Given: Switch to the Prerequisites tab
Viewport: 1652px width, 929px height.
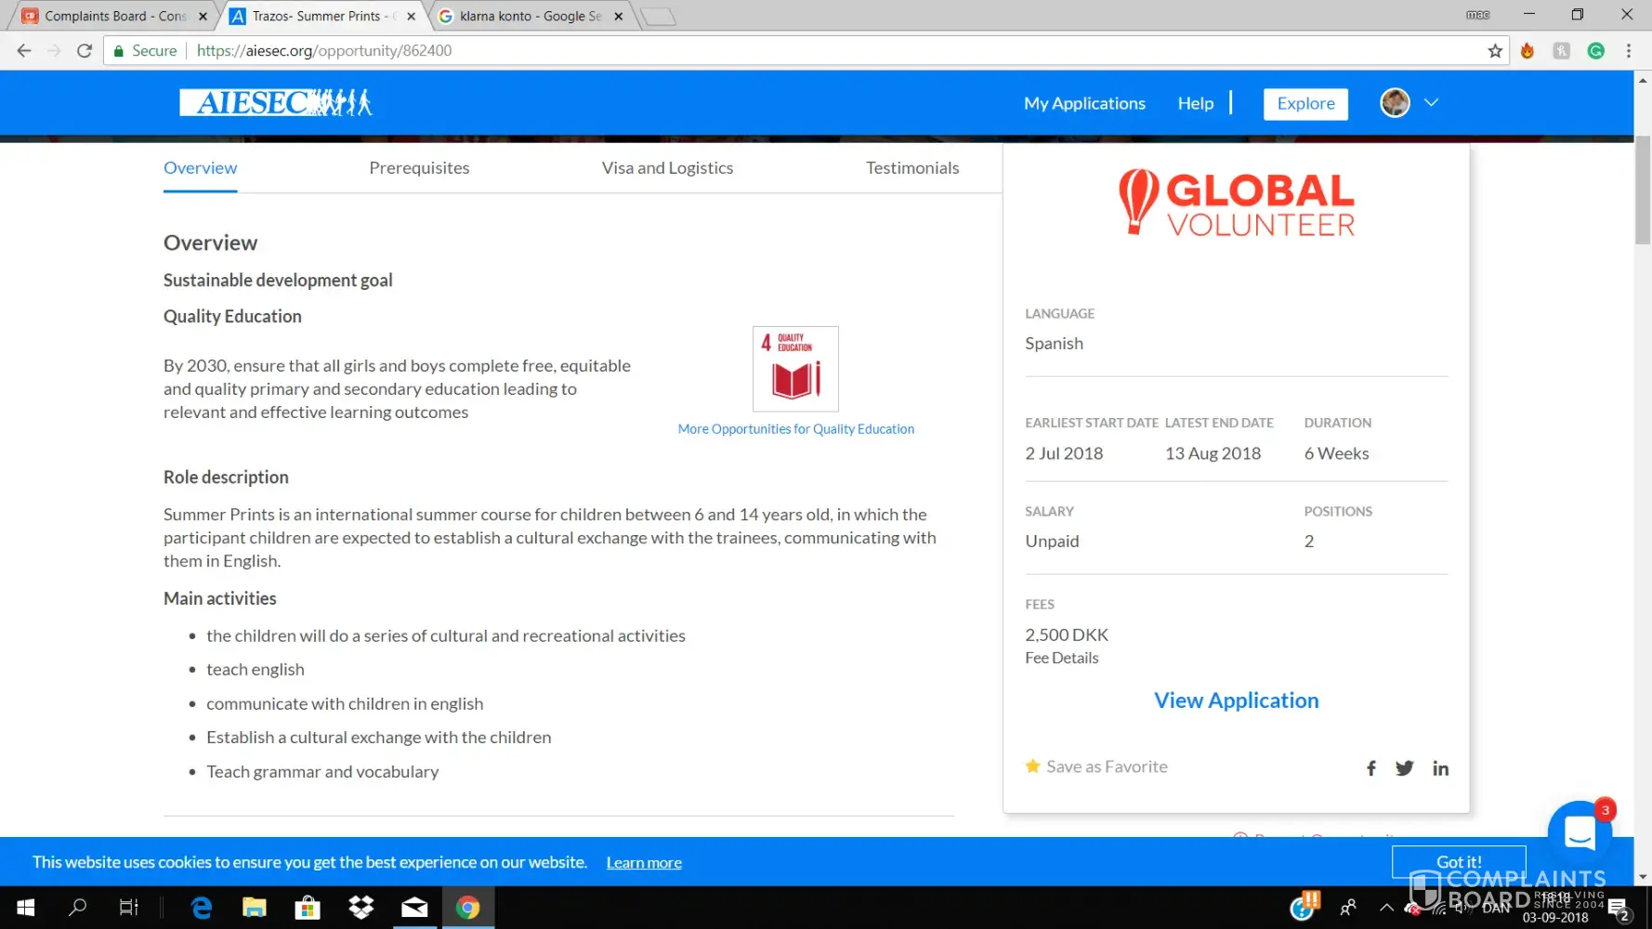Looking at the screenshot, I should 419,168.
